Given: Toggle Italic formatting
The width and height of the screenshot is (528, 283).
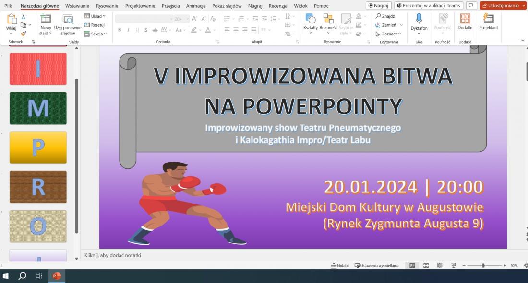Looking at the screenshot, I should click(128, 30).
